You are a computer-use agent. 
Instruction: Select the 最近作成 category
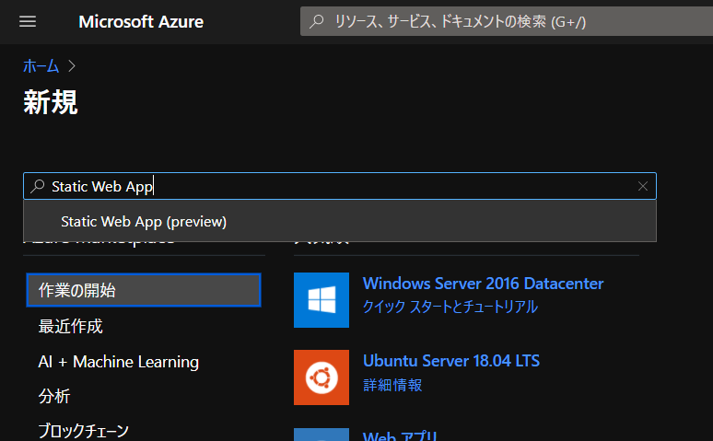[70, 326]
